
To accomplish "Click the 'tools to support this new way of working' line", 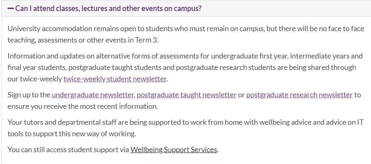I will [72, 134].
